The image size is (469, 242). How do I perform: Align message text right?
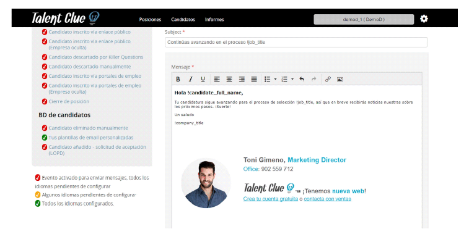tap(242, 79)
